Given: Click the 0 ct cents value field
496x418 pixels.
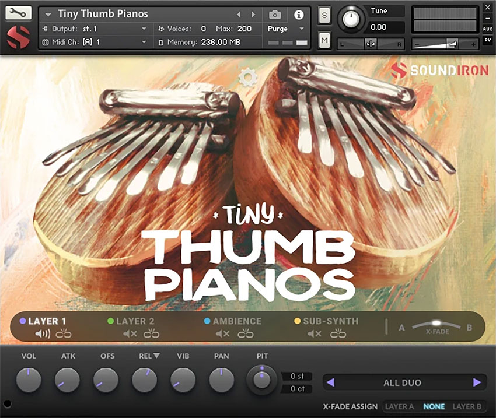Looking at the screenshot, I should pos(297,389).
